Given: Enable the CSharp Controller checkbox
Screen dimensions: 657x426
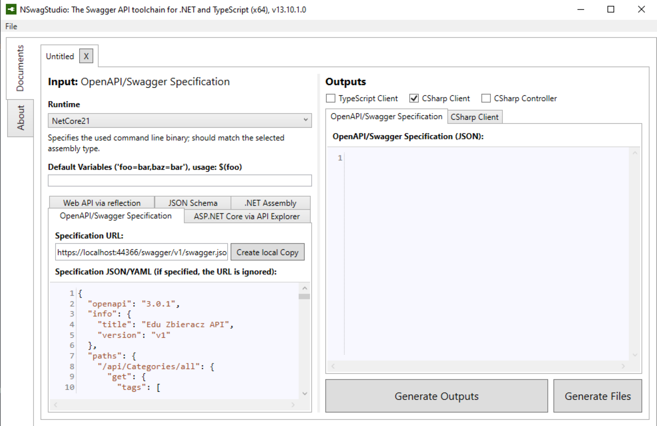Looking at the screenshot, I should point(486,98).
